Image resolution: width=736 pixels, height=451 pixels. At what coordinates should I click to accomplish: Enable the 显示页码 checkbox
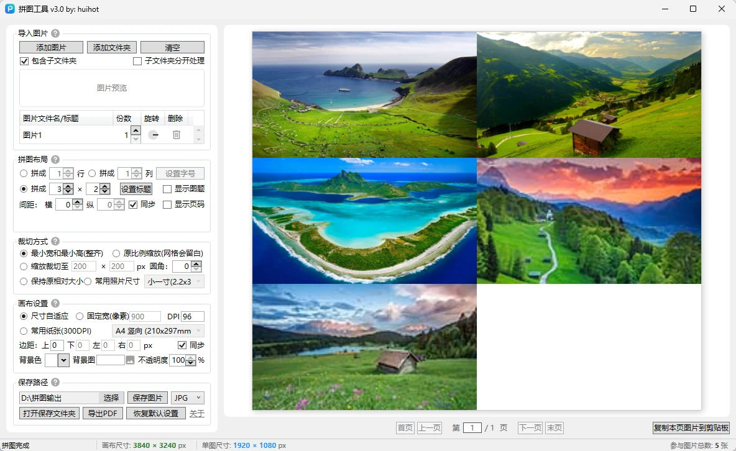(167, 204)
